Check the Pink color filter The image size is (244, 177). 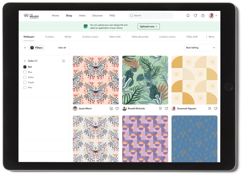[25, 88]
